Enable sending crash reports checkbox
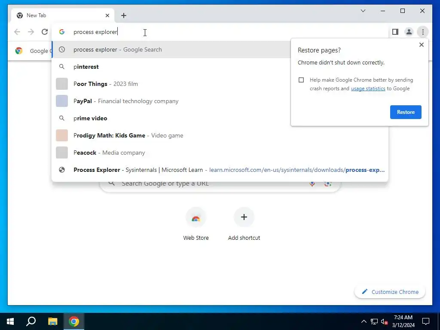The image size is (440, 330). [301, 80]
